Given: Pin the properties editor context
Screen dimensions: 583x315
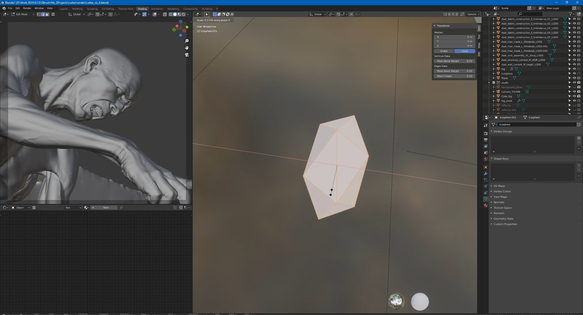Looking at the screenshot, I should point(578,118).
